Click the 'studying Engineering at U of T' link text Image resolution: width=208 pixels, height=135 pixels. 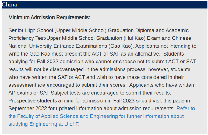[44, 124]
